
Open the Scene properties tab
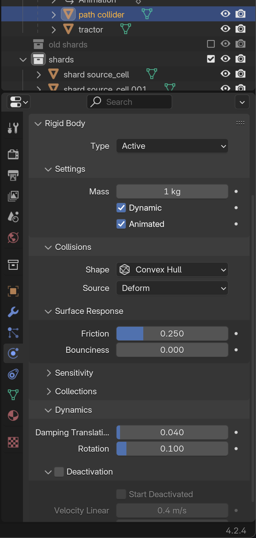pyautogui.click(x=13, y=217)
